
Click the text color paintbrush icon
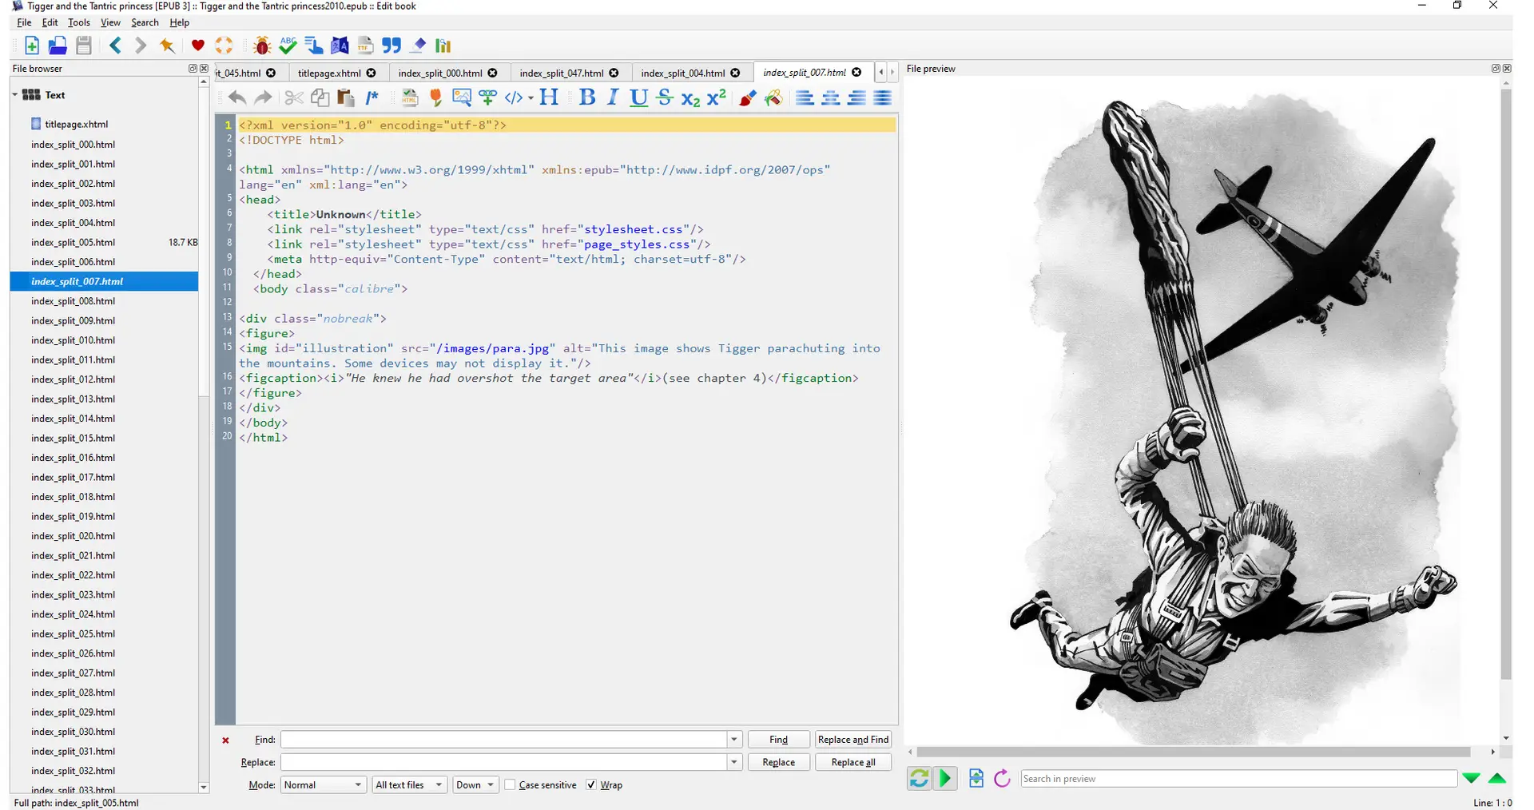748,97
